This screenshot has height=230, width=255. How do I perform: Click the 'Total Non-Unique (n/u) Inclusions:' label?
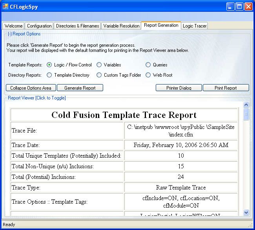[x=53, y=166]
